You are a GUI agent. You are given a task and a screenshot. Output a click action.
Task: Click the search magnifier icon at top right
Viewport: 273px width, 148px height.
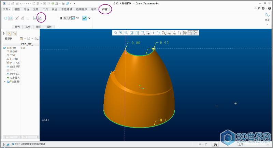[259, 8]
